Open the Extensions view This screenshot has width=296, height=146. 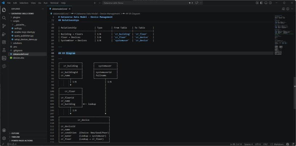[4, 42]
